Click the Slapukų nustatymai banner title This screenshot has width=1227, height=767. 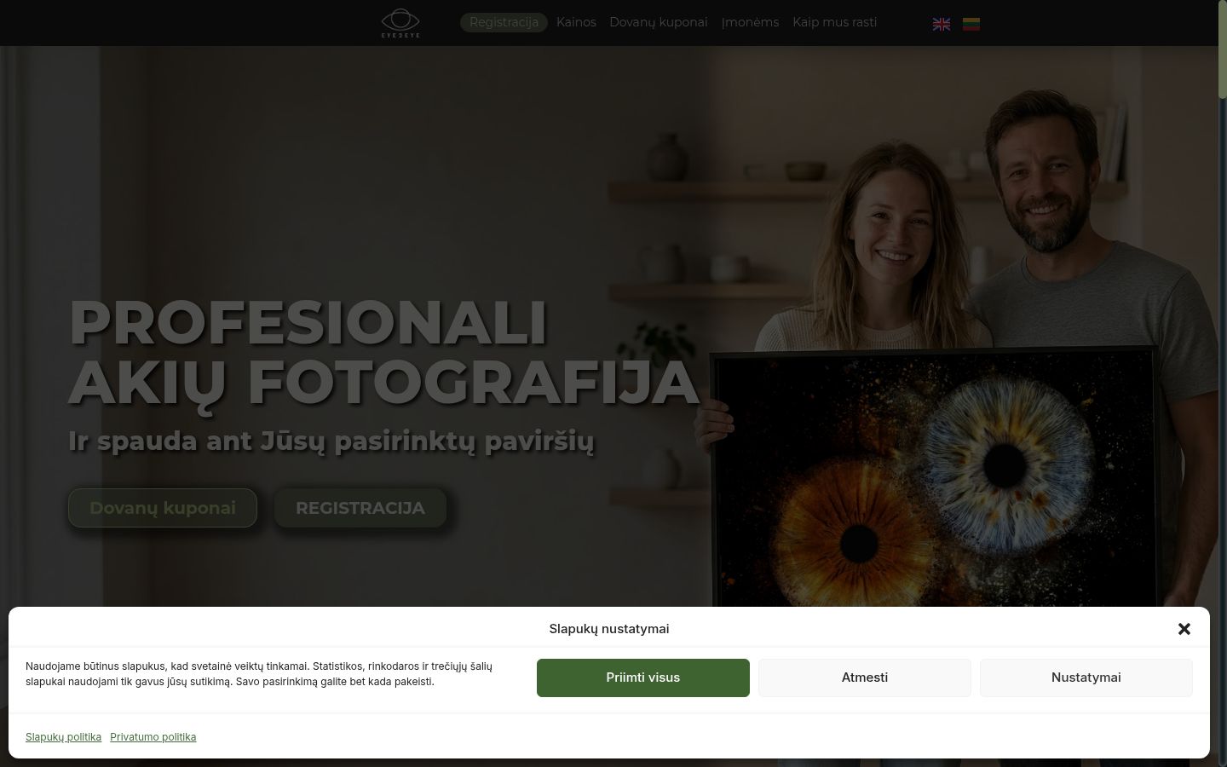(x=609, y=629)
